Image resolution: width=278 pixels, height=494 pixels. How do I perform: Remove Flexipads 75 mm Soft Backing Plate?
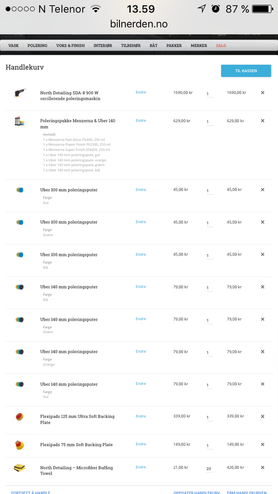(x=263, y=445)
